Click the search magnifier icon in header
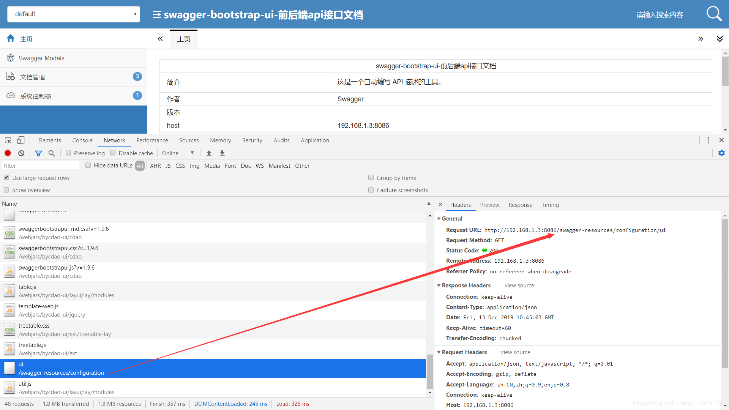This screenshot has width=729, height=410. coord(714,14)
